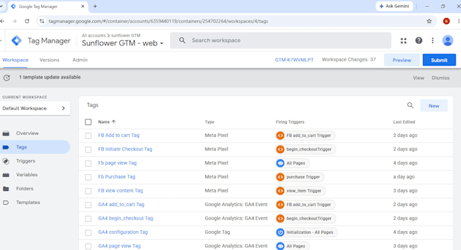
Task: Open the GA4 configuration Tag link
Action: tap(123, 232)
